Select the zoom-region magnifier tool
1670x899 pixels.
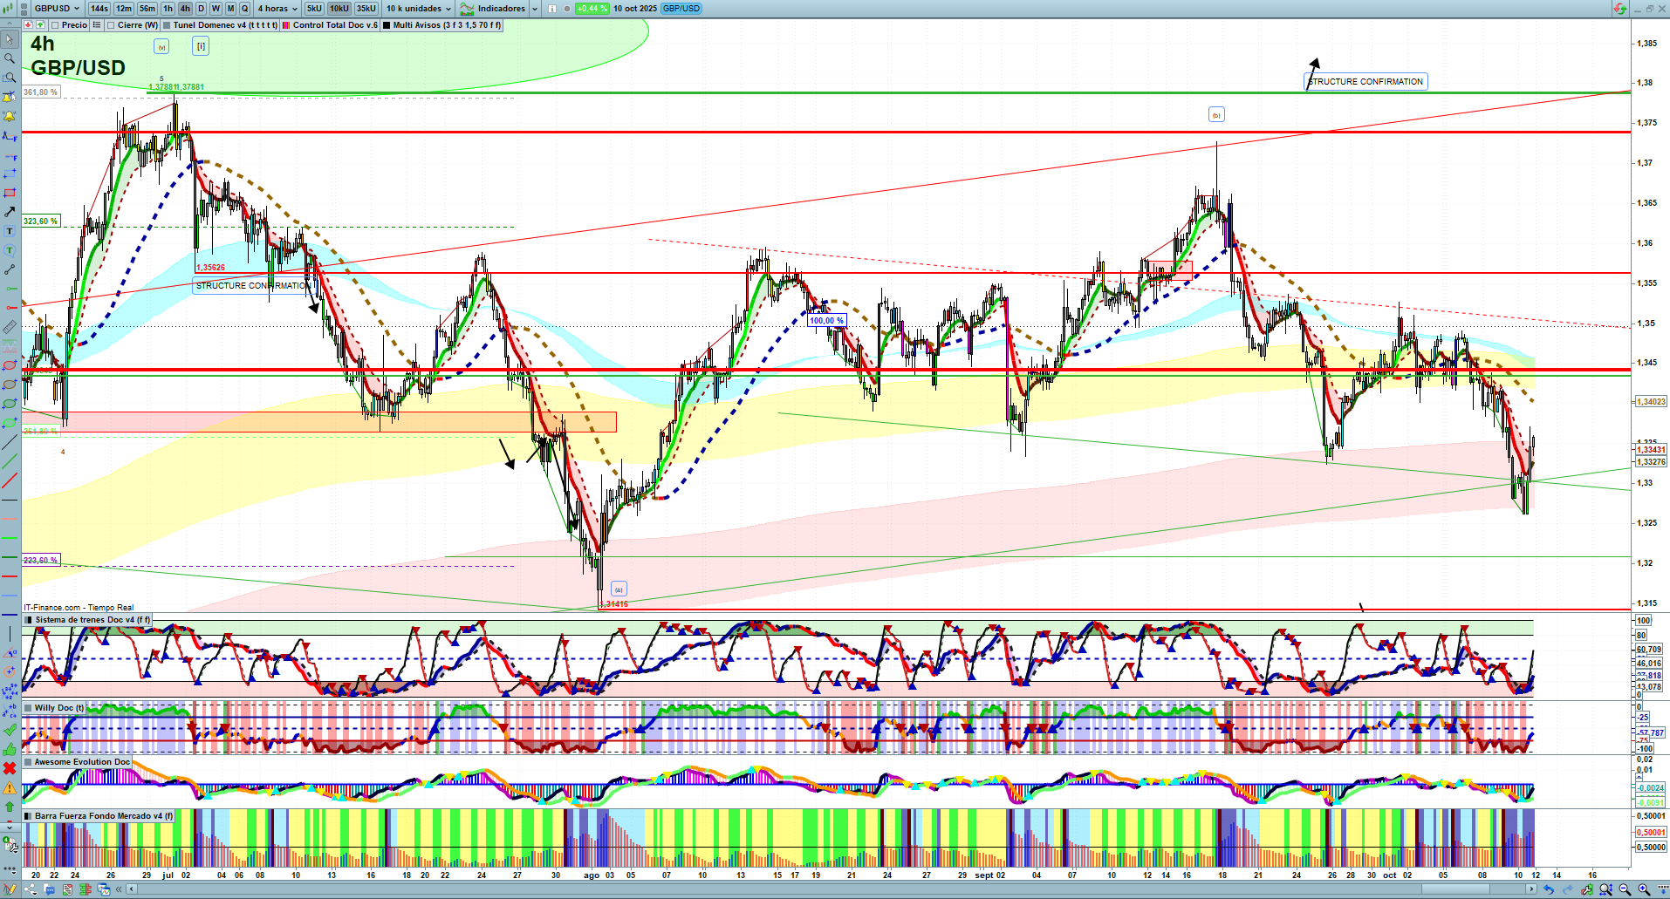click(10, 78)
